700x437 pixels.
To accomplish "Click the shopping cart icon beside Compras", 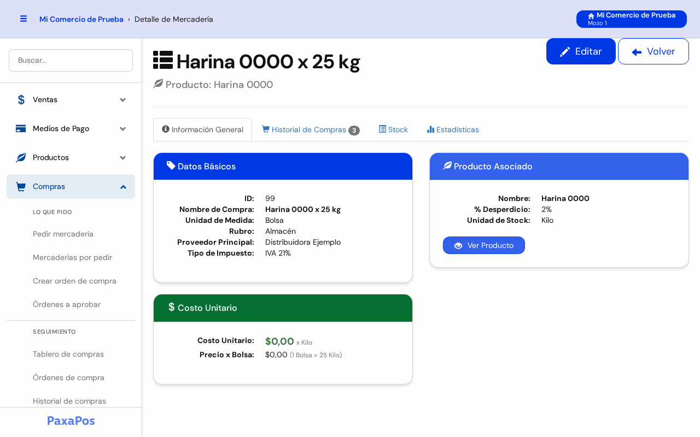I will coord(21,187).
